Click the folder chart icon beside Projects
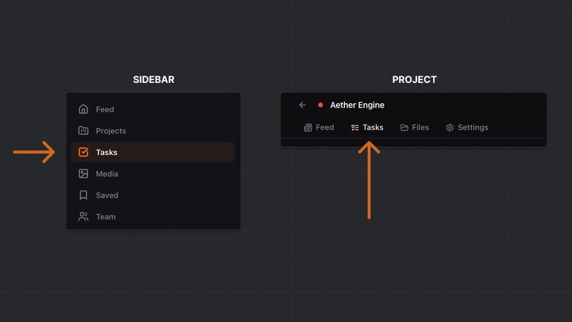 click(x=83, y=131)
